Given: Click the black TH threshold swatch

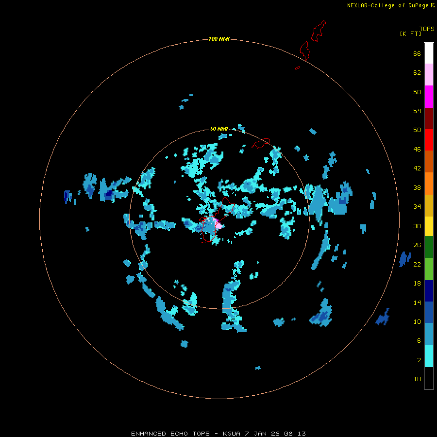Looking at the screenshot, I should [x=429, y=377].
